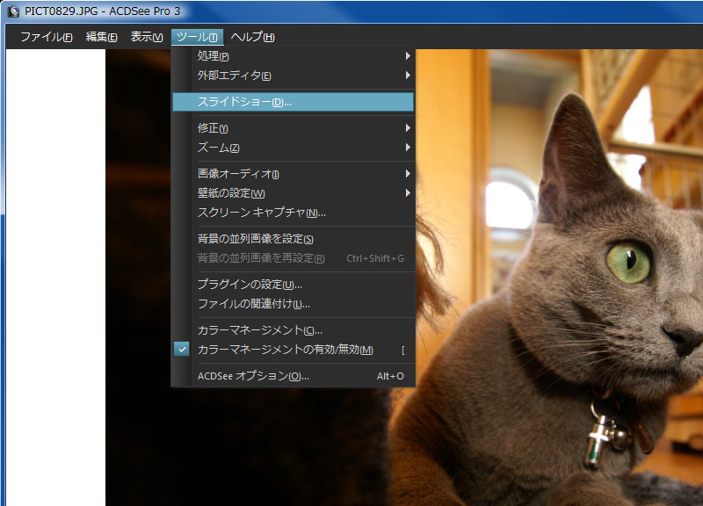
Task: Open プラグインの設定(U)...
Action: coord(293,284)
